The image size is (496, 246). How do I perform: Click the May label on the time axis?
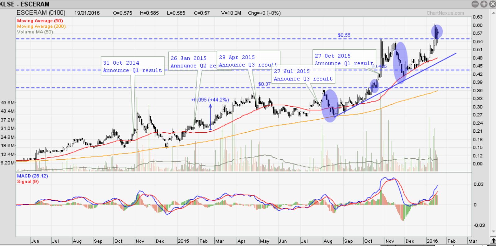tap(265, 241)
